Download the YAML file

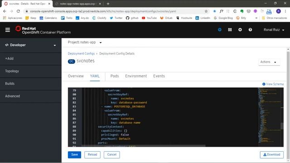(272, 155)
